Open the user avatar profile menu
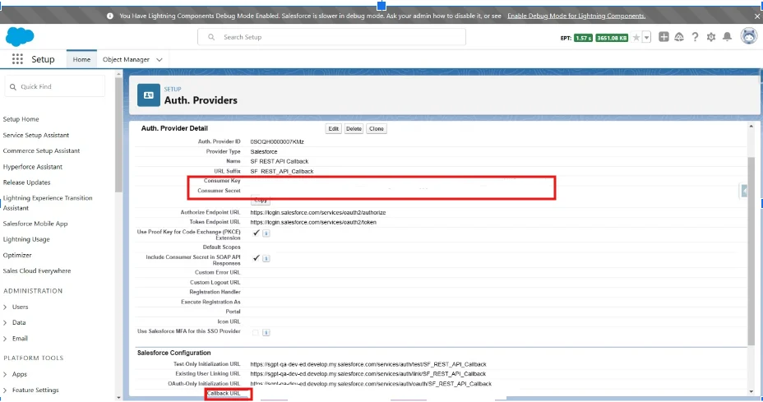This screenshot has width=763, height=402. pos(748,37)
